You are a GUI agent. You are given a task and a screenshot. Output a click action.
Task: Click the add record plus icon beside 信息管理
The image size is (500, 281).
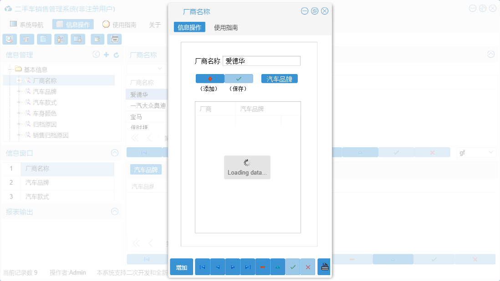tap(105, 54)
